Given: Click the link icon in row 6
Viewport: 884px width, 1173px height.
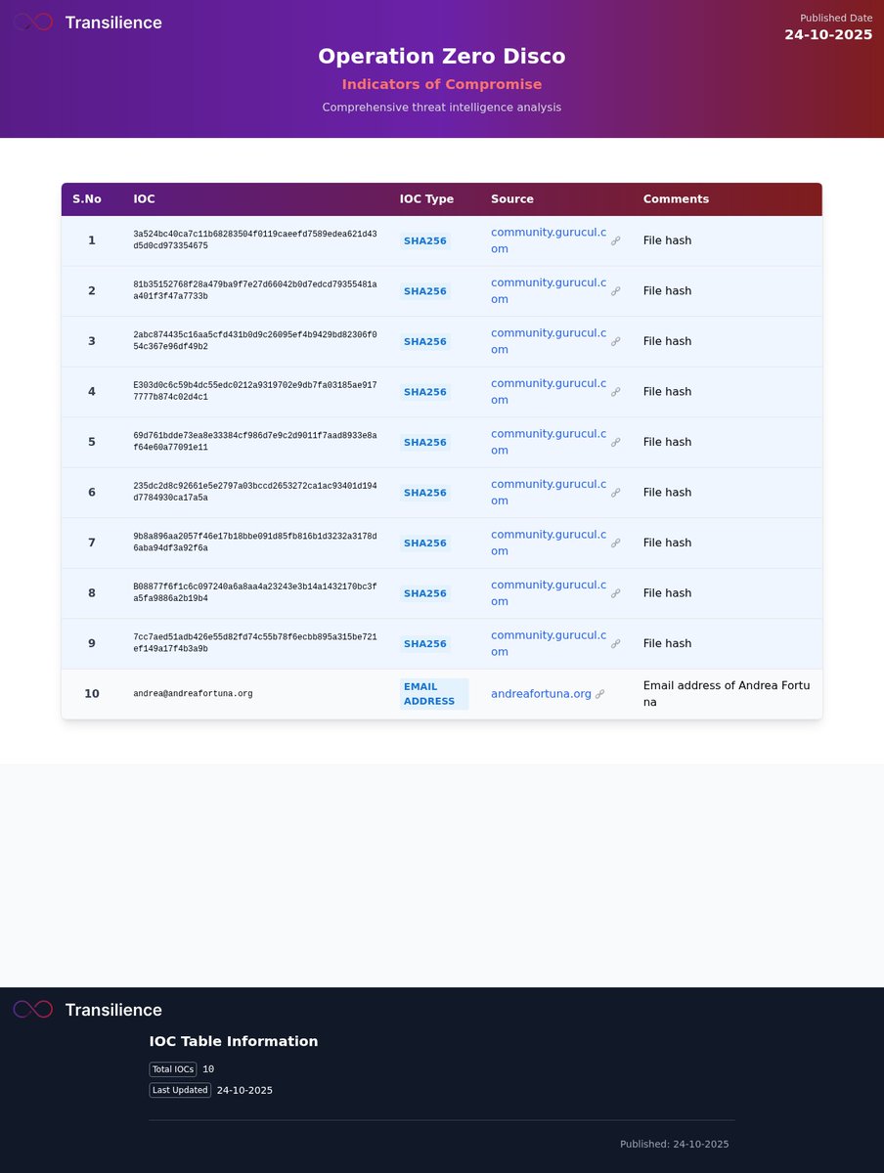Looking at the screenshot, I should 615,493.
